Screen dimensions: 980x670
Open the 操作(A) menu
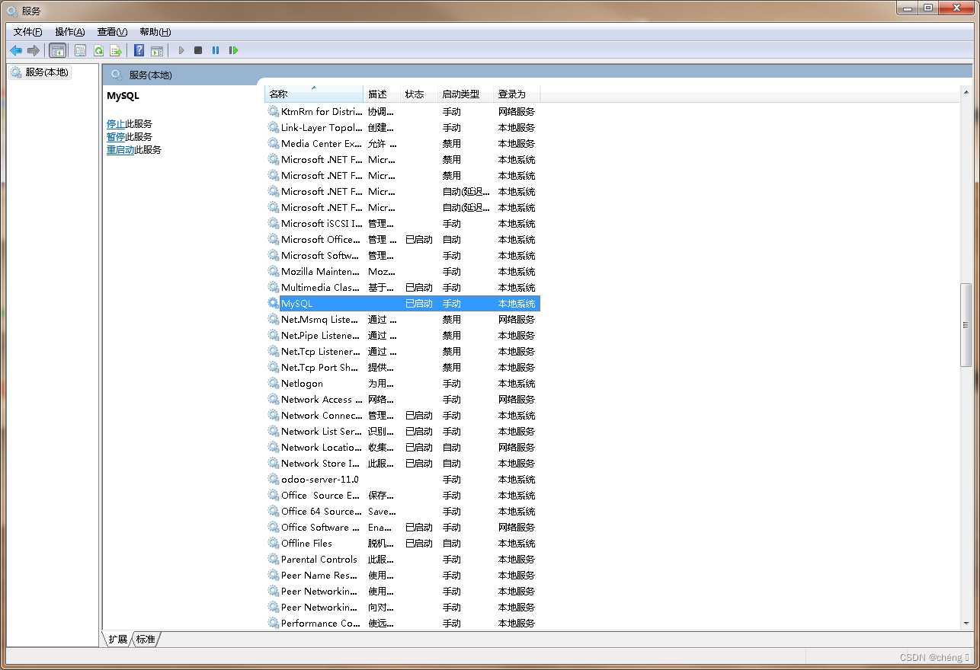(69, 32)
